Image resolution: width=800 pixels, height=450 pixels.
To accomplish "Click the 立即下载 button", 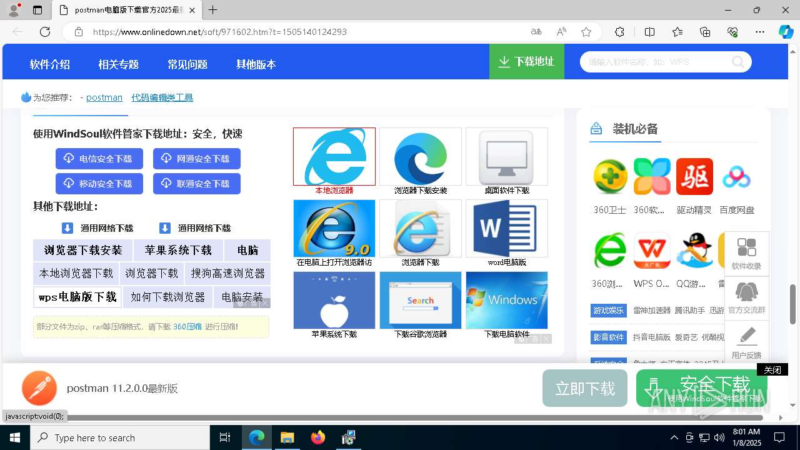I will tap(586, 388).
